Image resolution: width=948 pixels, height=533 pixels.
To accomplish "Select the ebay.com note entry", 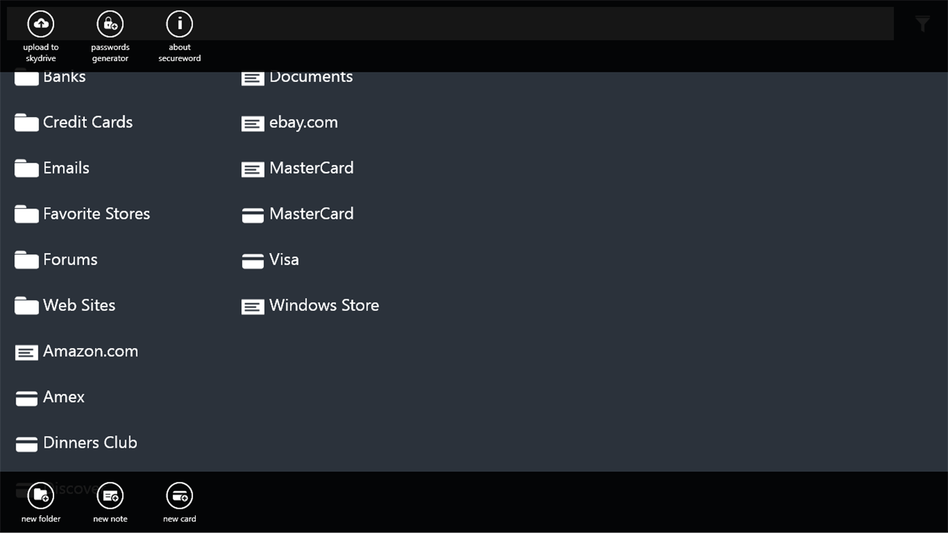I will (x=303, y=123).
